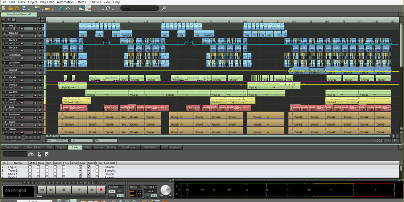
Task: Open track search with the binoculars icon
Action: click(31, 154)
